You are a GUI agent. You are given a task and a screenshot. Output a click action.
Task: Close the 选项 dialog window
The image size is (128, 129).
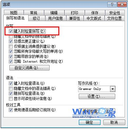pos(122,5)
